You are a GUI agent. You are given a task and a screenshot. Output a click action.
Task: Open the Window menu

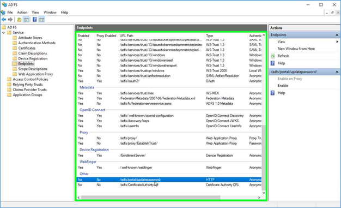[x=50, y=13]
